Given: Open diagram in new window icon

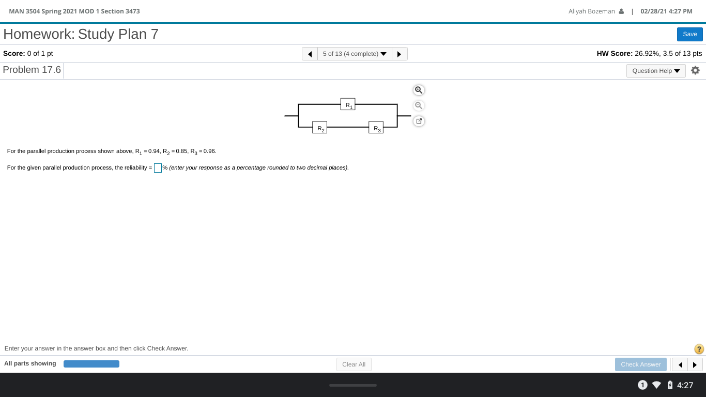Looking at the screenshot, I should click(x=419, y=121).
